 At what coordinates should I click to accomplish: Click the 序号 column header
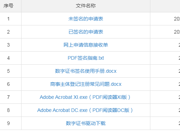(x=8, y=6)
